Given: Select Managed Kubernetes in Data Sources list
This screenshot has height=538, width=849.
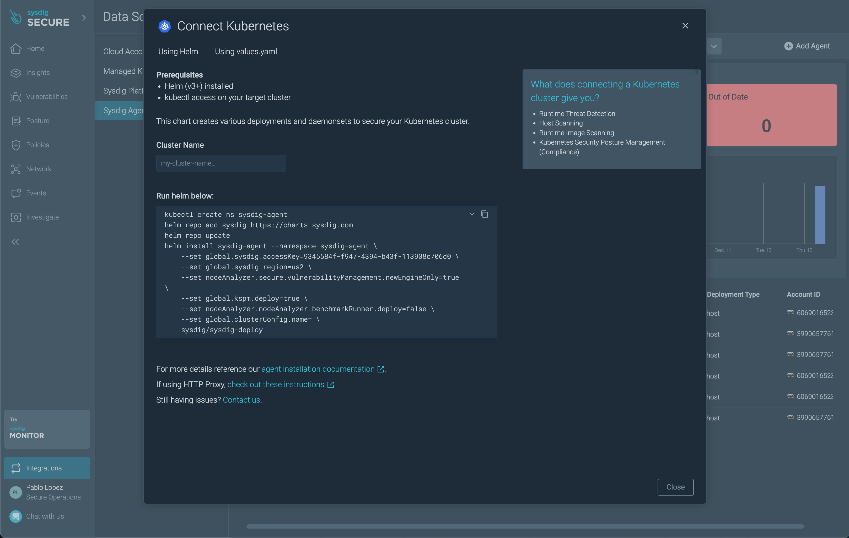Looking at the screenshot, I should [x=123, y=71].
